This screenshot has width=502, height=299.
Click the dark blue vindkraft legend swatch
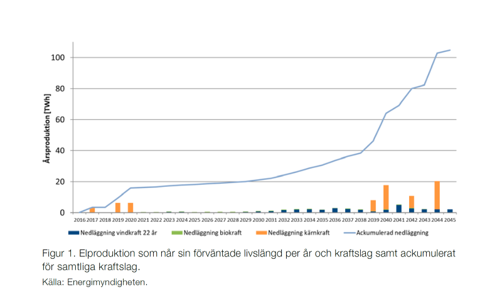(x=74, y=233)
